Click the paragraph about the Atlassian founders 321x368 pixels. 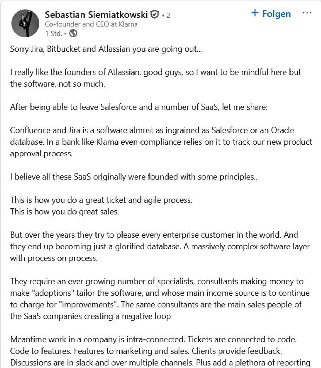(155, 78)
